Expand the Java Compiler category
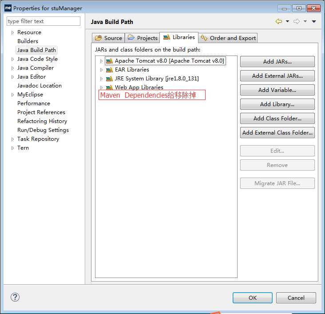This screenshot has height=314, width=325. [12, 68]
